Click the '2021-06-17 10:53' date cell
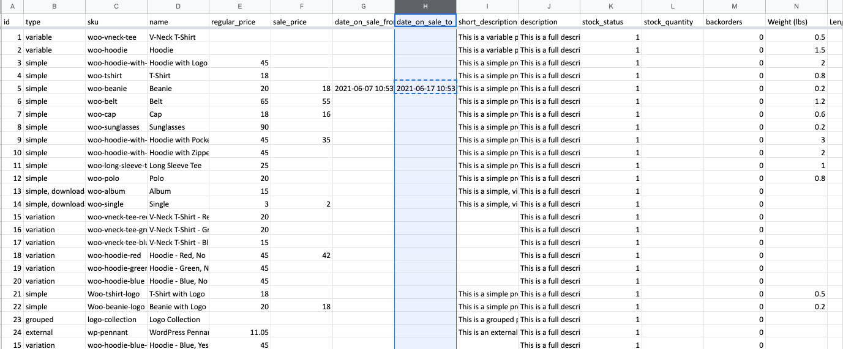This screenshot has width=843, height=349. coord(425,89)
